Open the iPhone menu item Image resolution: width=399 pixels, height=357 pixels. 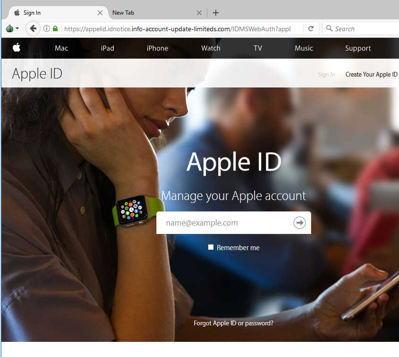(x=157, y=48)
